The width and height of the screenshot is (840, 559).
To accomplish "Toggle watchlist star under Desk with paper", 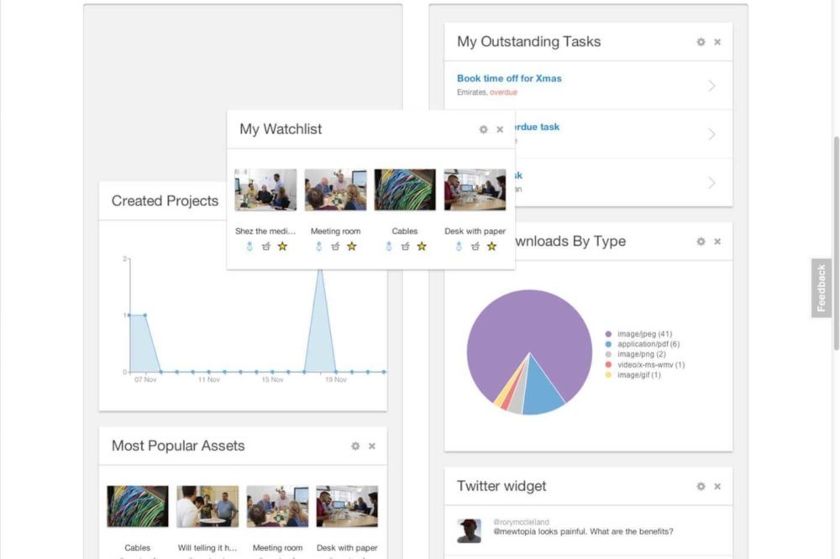I will (491, 246).
